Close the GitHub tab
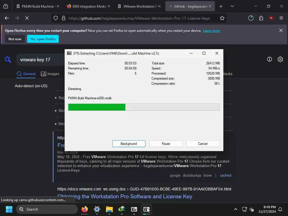This screenshot has width=288, height=216. pyautogui.click(x=210, y=6)
